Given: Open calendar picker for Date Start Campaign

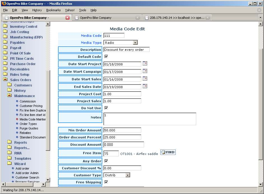Looking at the screenshot, I should click(145, 71).
